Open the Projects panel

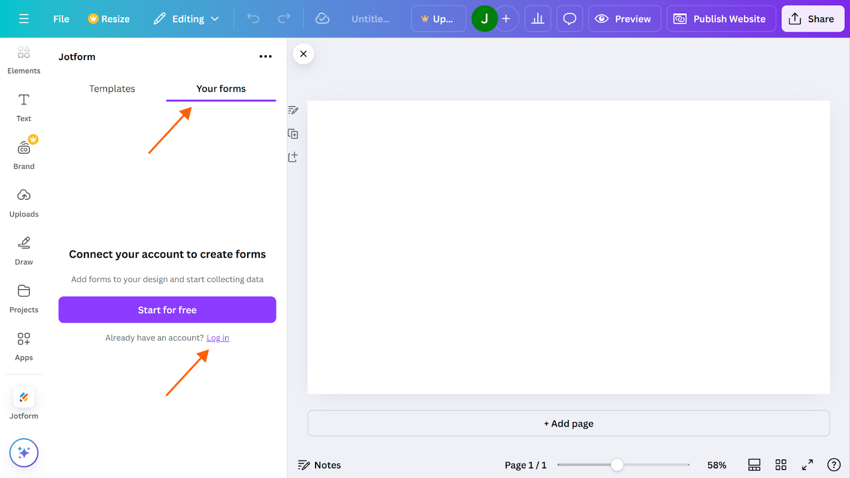click(x=23, y=297)
